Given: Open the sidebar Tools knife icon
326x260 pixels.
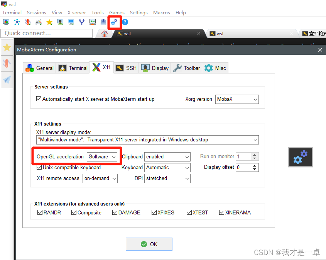Looking at the screenshot, I should point(7,63).
